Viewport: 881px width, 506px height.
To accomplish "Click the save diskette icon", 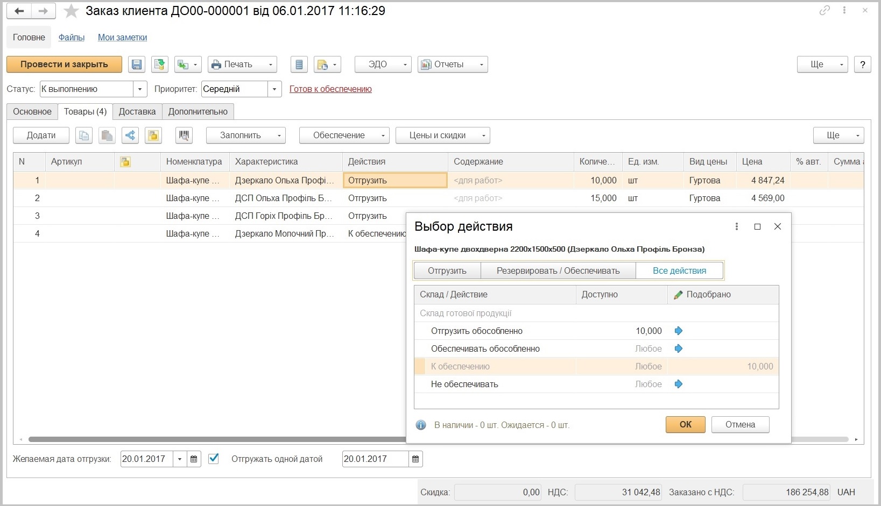I will 137,65.
